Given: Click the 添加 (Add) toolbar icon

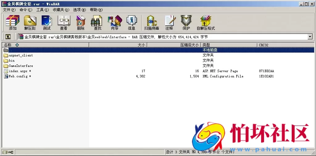Looking at the screenshot, I should coord(12,23).
